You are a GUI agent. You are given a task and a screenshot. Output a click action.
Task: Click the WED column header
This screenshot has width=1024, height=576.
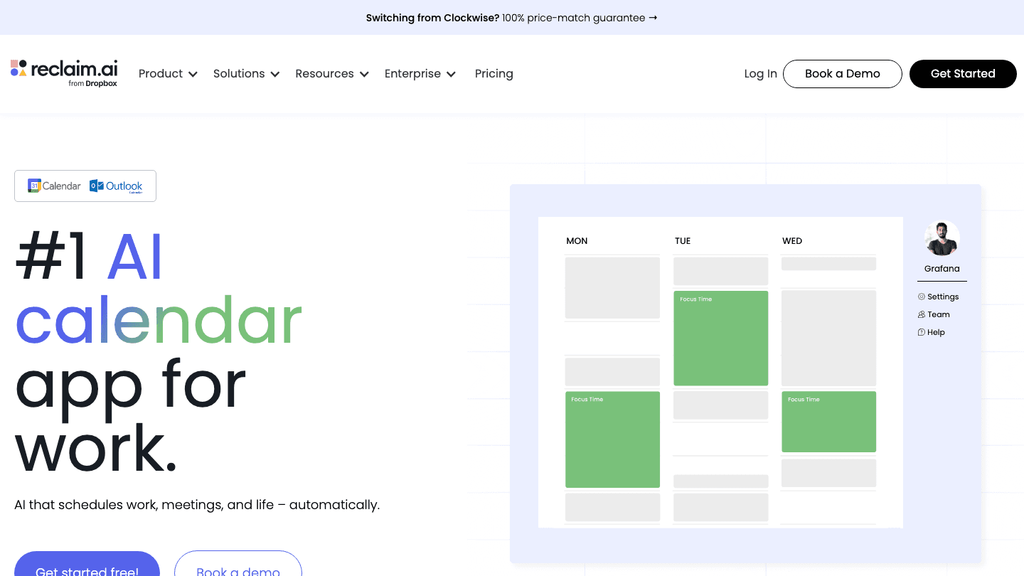pos(792,241)
